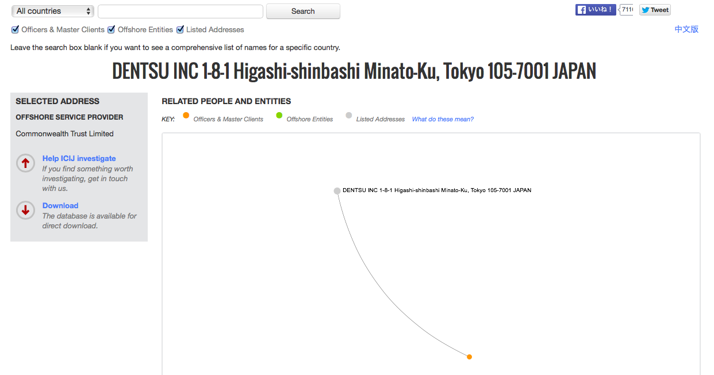
Task: Toggle Offshore Entities checkbox
Action: click(112, 29)
